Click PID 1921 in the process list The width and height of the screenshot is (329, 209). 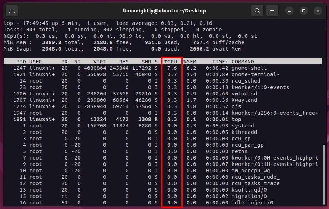pos(20,74)
